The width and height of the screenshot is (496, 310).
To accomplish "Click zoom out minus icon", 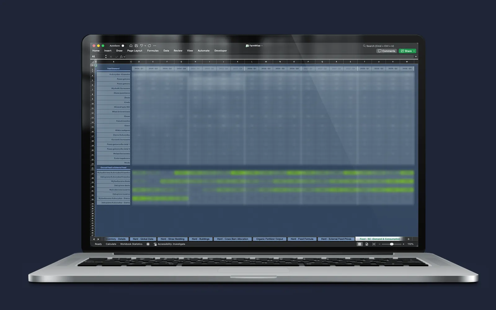I will (379, 244).
